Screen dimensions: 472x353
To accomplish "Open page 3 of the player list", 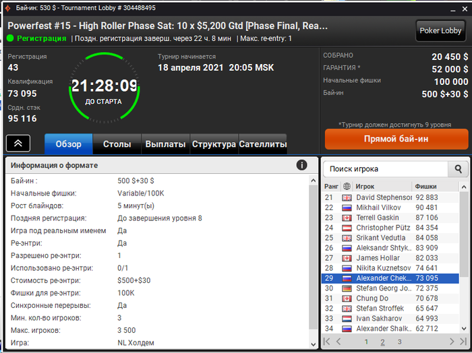I will point(399,342).
